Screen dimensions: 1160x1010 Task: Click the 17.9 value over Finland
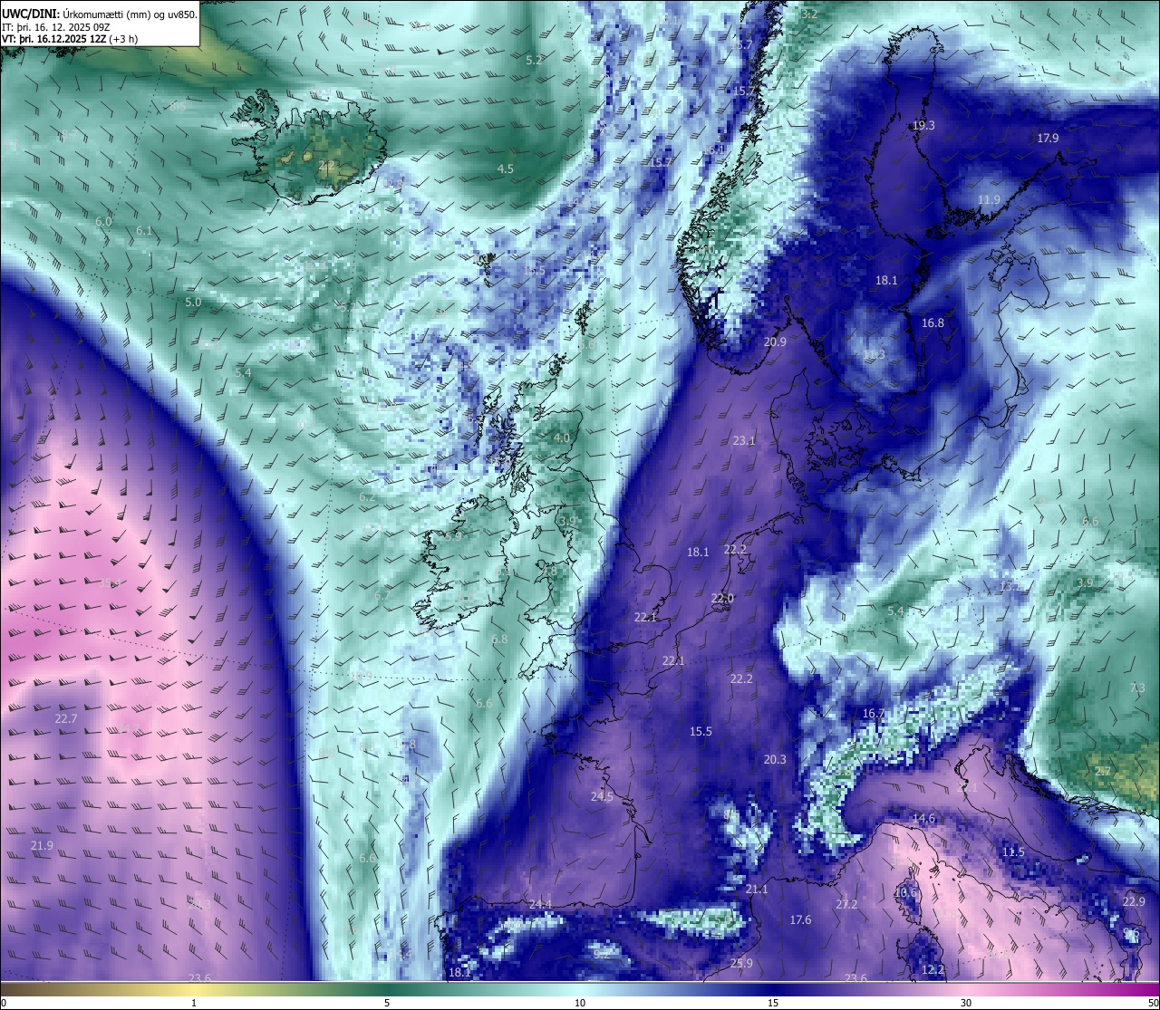1048,139
